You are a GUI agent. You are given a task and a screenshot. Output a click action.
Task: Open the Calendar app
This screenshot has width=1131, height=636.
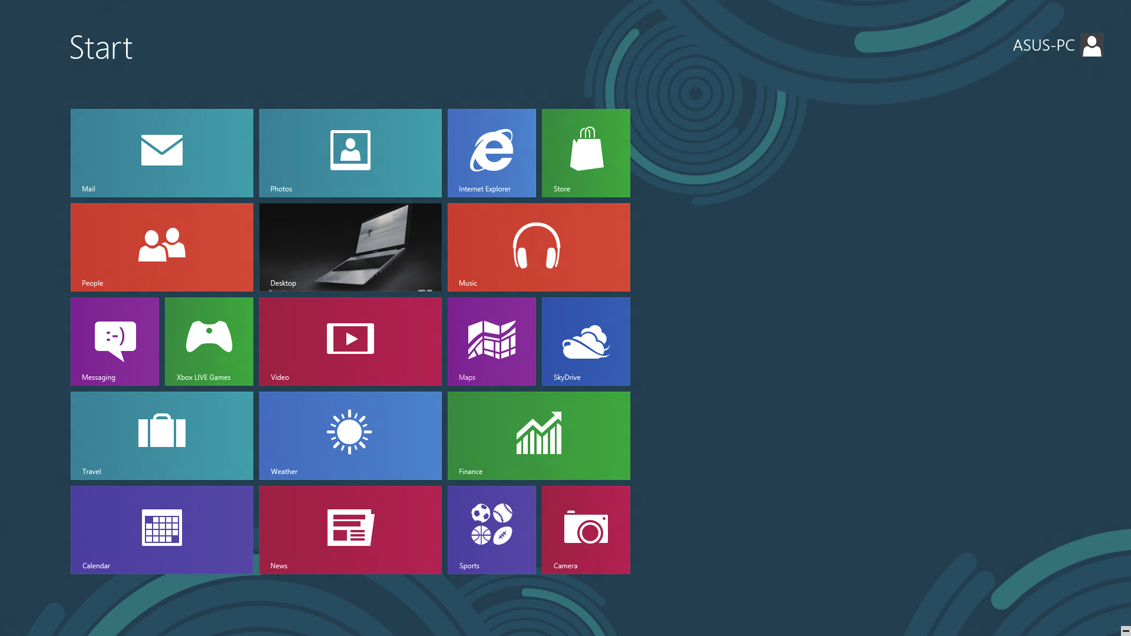coord(161,529)
